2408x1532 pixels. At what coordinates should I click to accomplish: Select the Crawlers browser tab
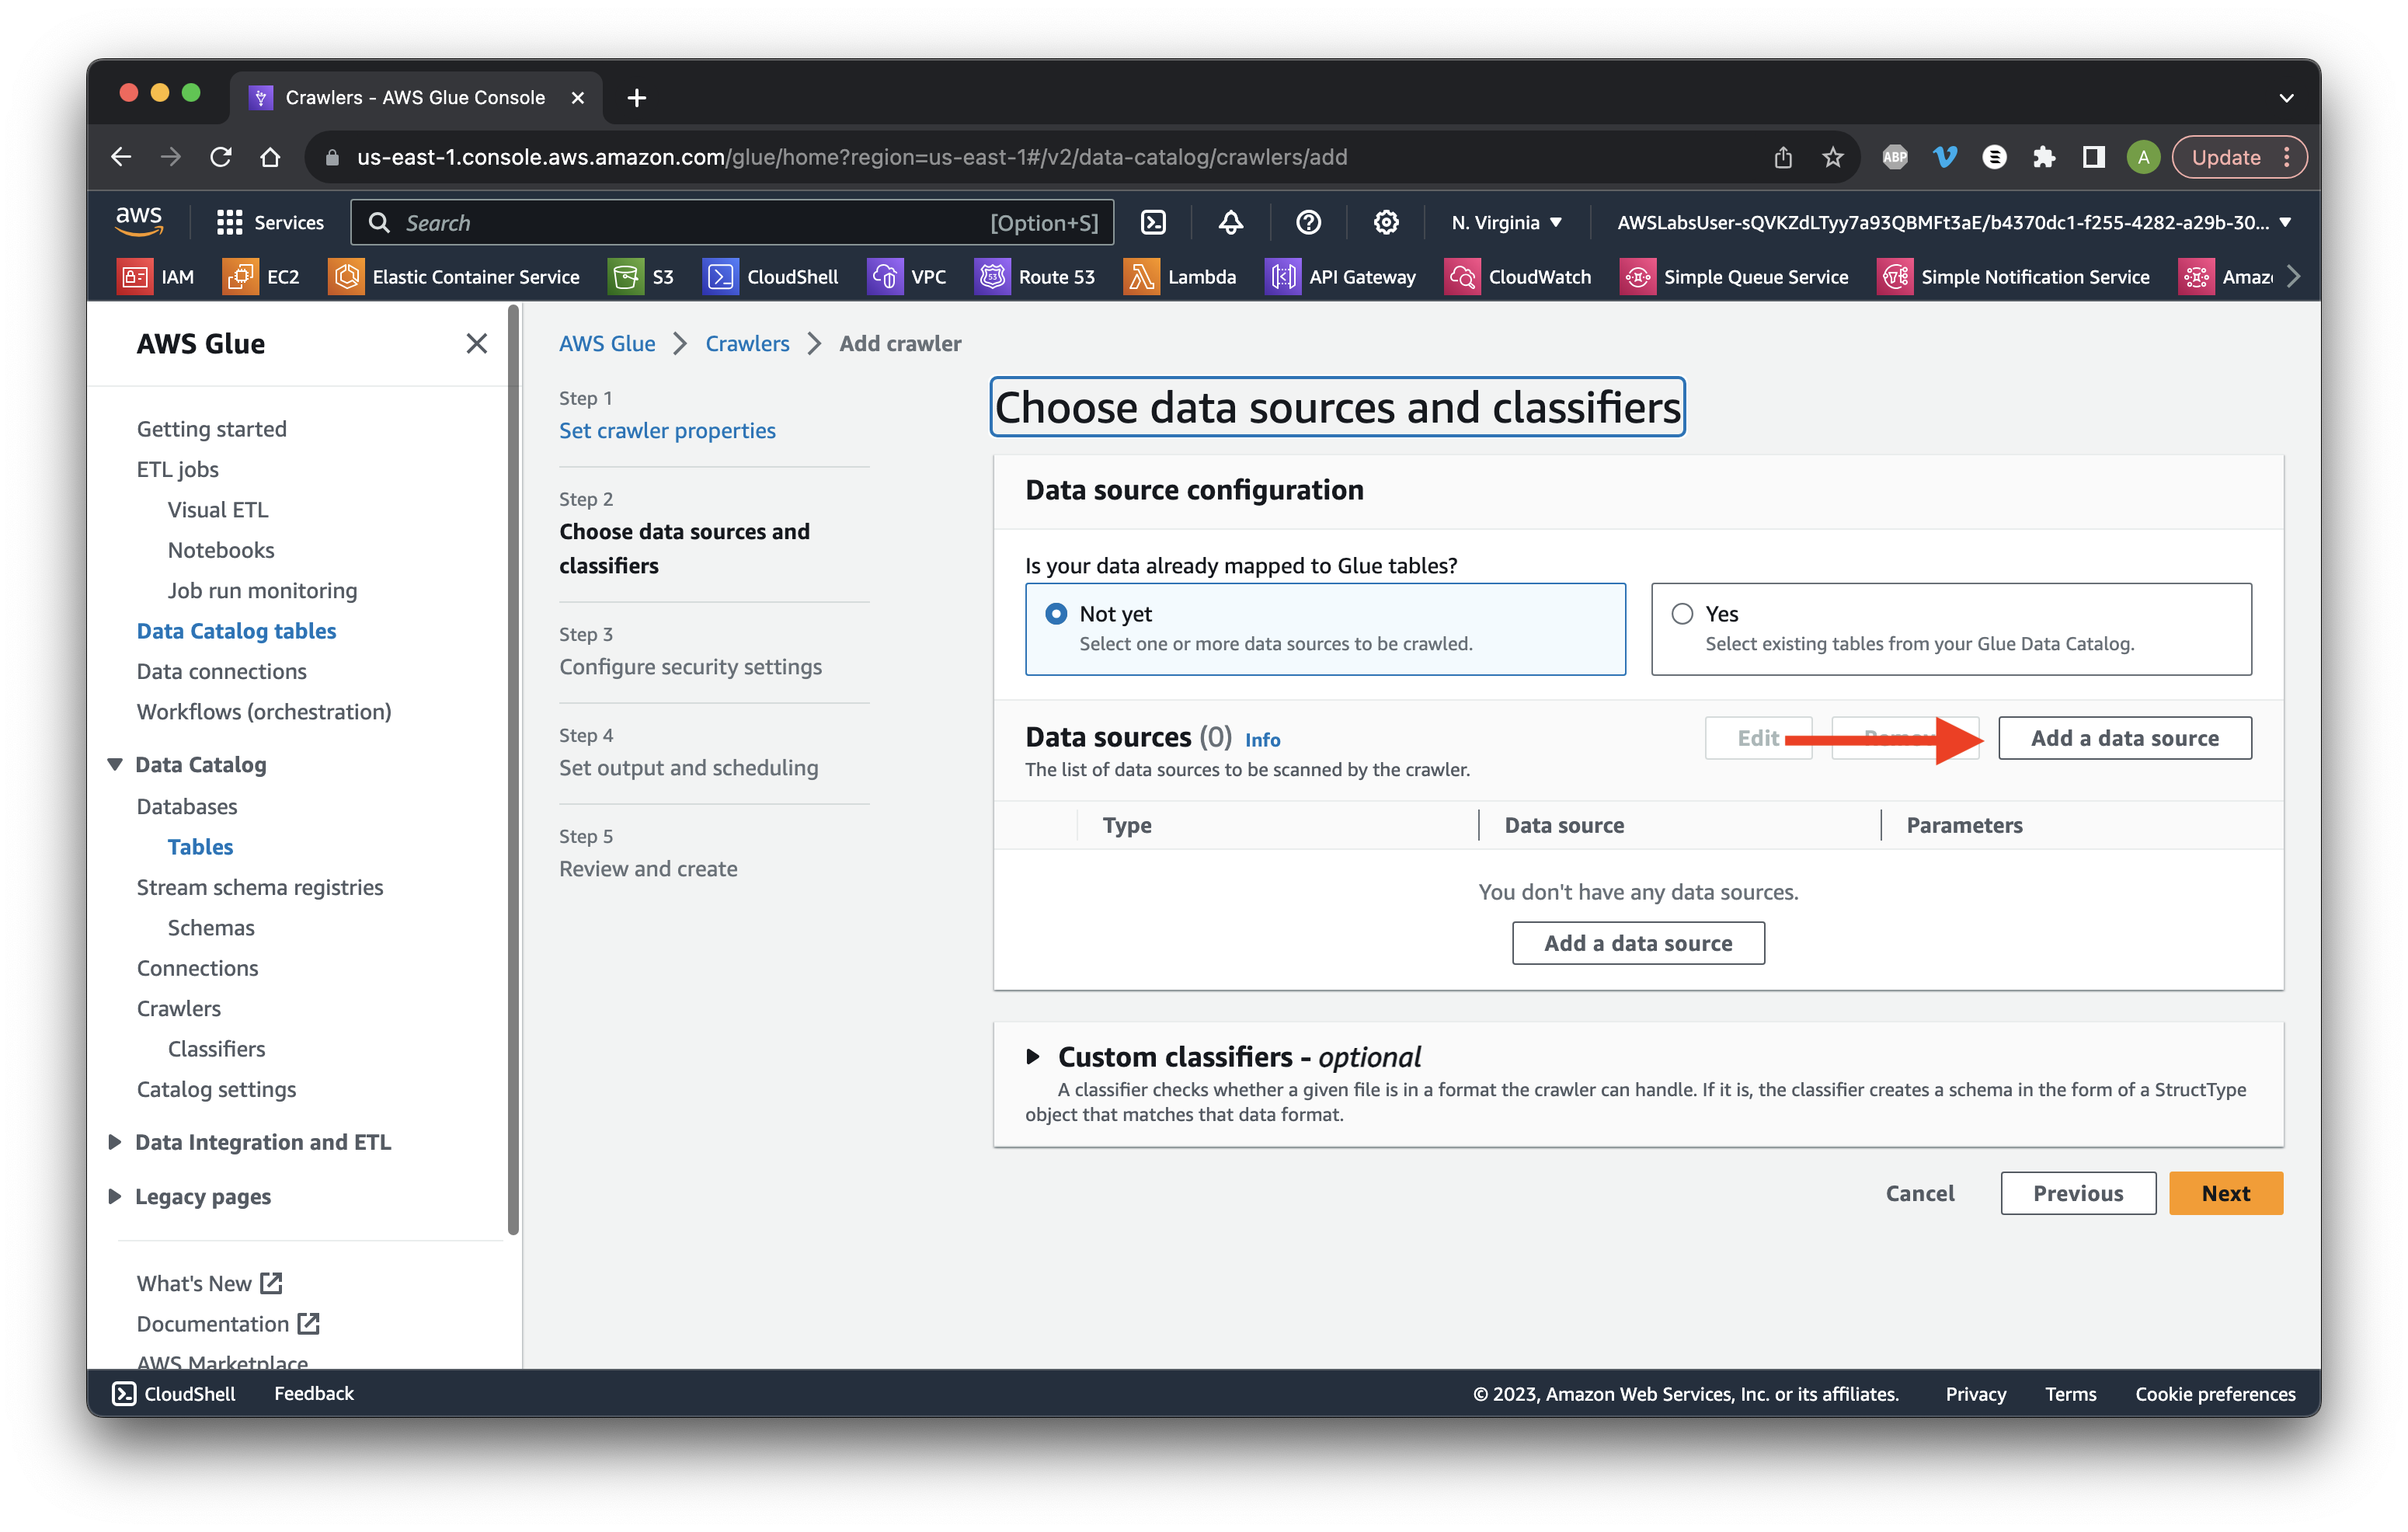[x=416, y=98]
